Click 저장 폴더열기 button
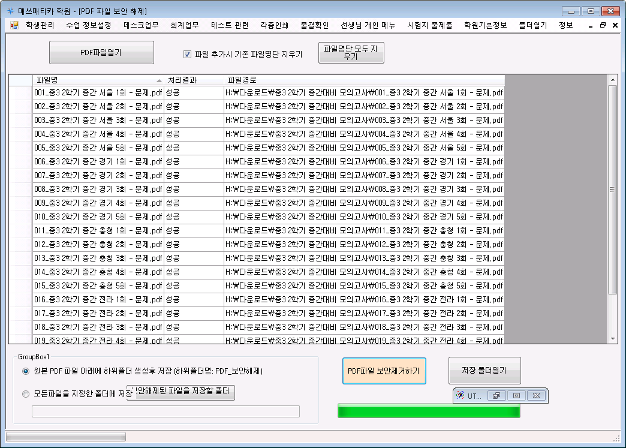 tap(484, 371)
